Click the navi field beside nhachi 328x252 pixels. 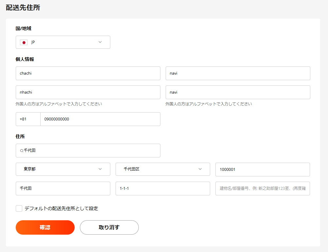pos(238,92)
